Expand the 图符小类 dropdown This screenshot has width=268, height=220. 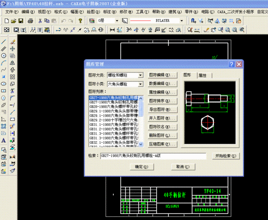tap(140, 84)
